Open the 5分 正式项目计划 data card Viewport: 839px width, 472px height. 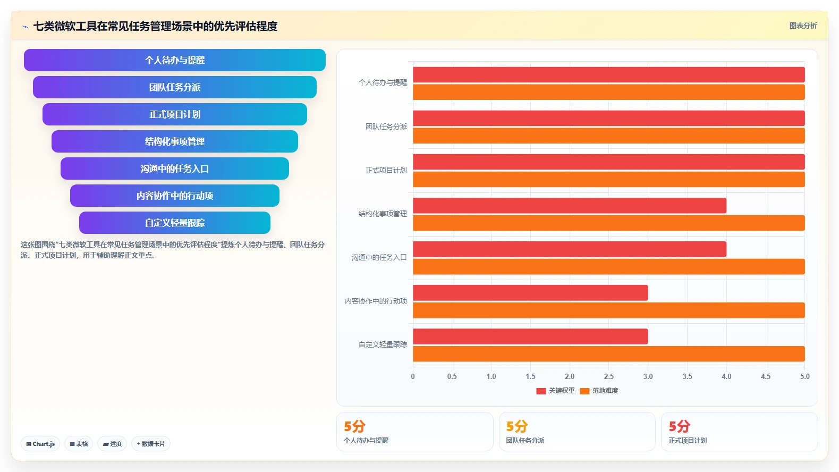[739, 432]
